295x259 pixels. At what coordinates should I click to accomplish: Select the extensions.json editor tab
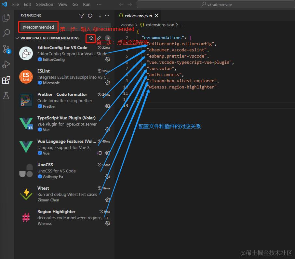point(138,16)
